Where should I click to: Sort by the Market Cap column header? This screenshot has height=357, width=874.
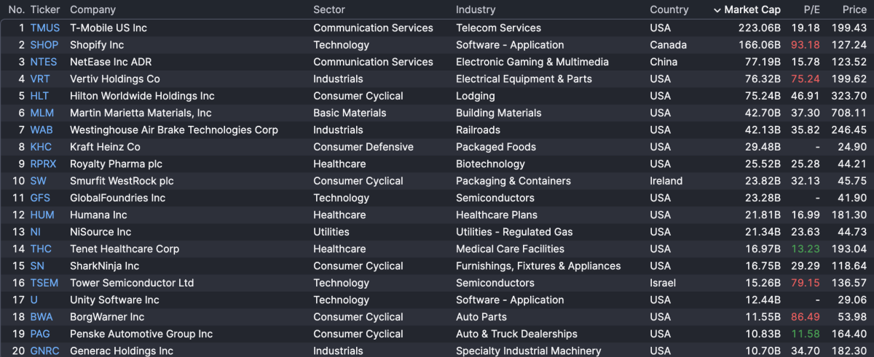click(752, 10)
